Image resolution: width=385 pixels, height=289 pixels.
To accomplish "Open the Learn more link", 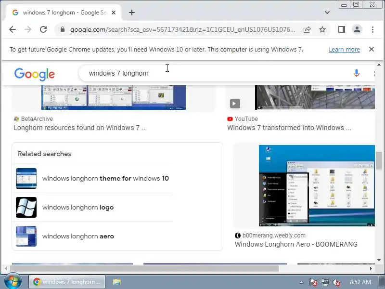I will click(x=344, y=50).
